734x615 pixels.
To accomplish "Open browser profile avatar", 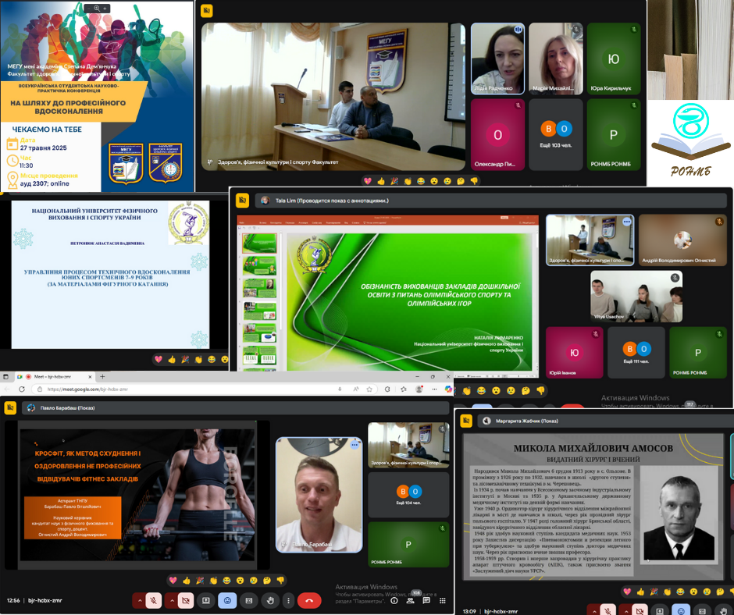I will [419, 389].
